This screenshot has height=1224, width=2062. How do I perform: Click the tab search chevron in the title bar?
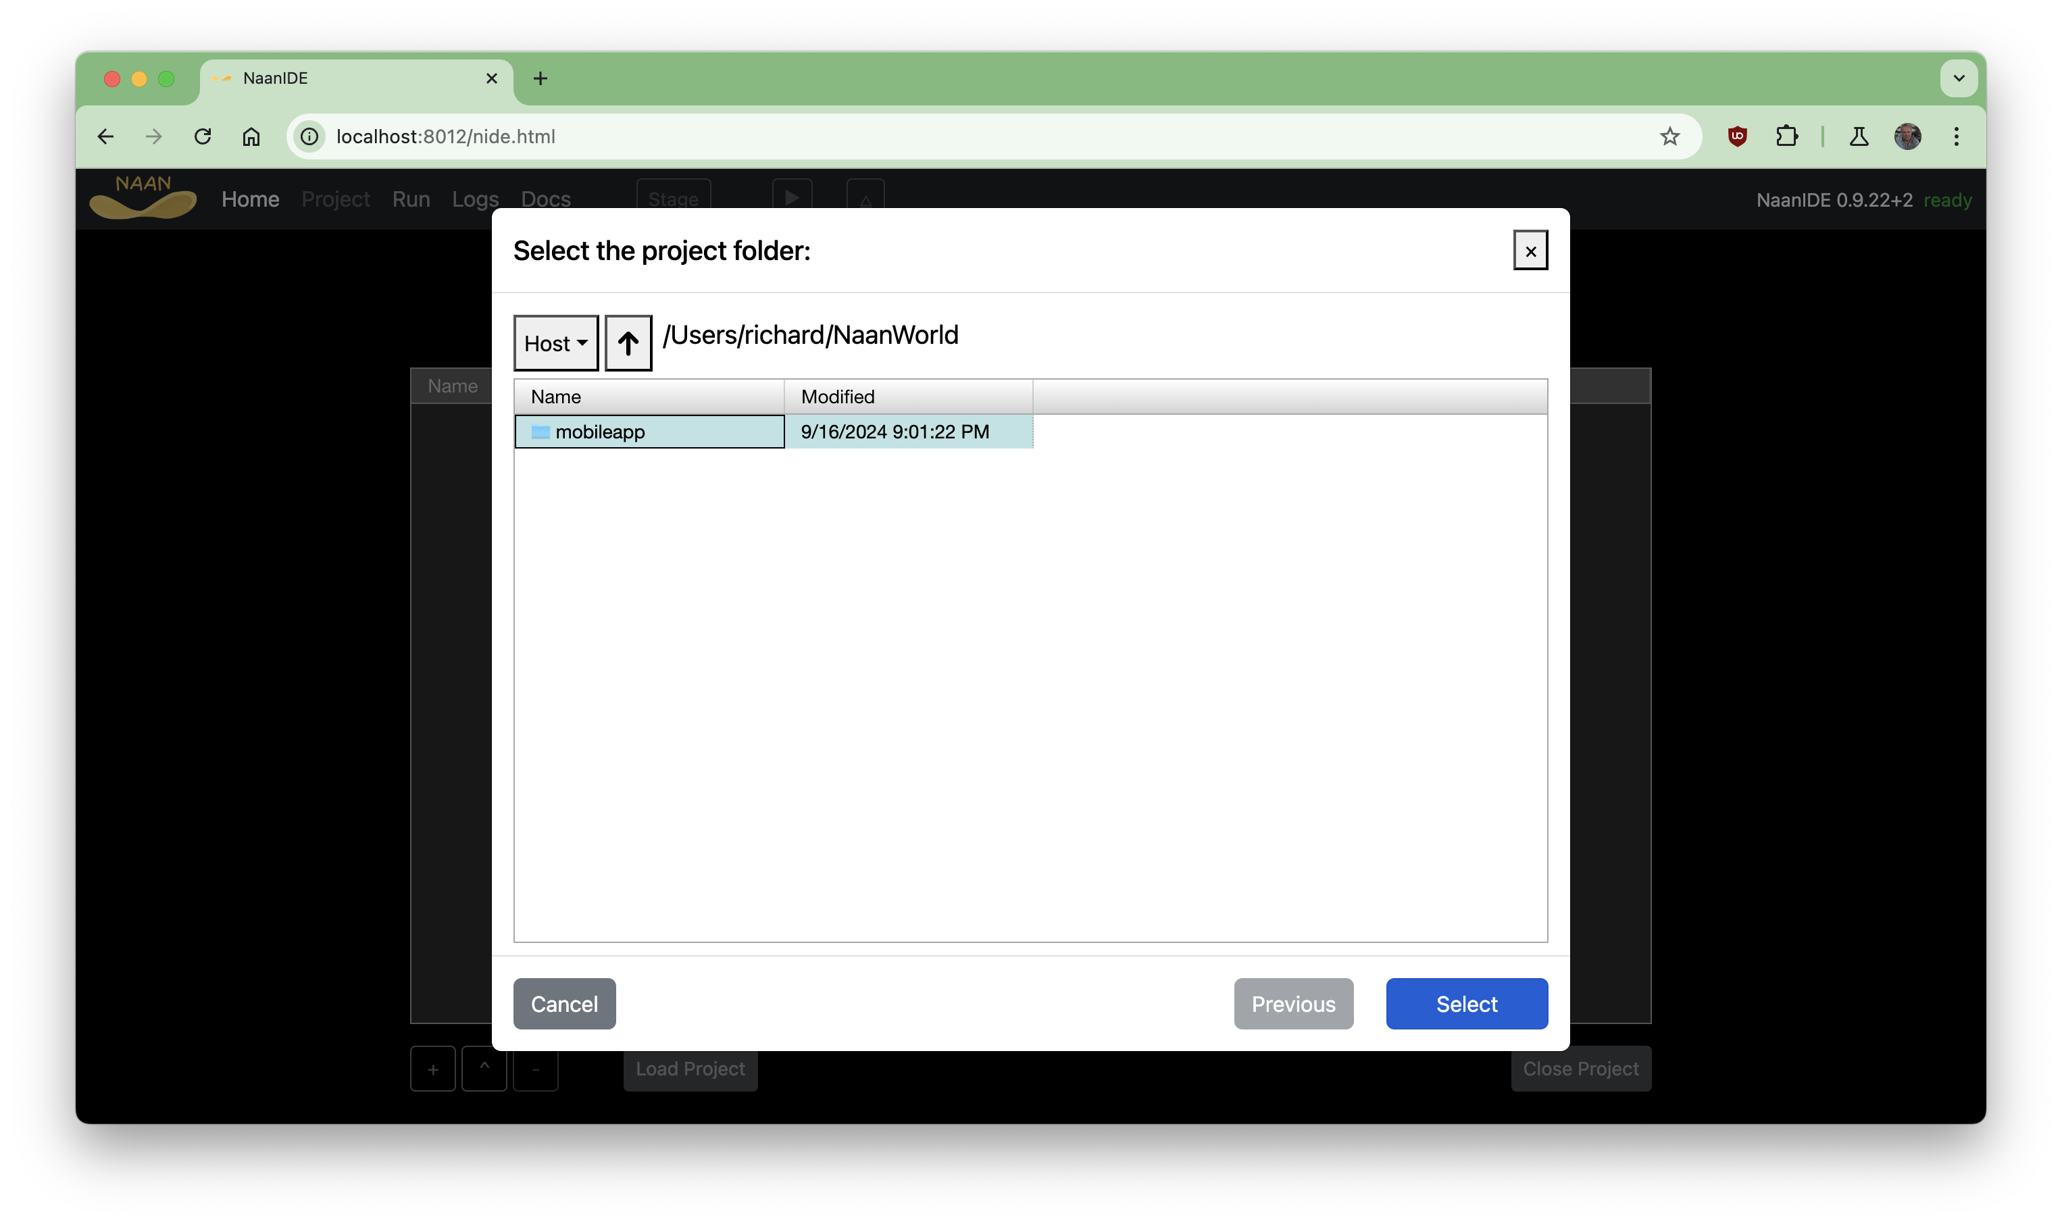[x=1960, y=78]
